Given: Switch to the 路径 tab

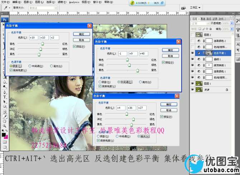Looking at the screenshot, I should [x=208, y=19].
